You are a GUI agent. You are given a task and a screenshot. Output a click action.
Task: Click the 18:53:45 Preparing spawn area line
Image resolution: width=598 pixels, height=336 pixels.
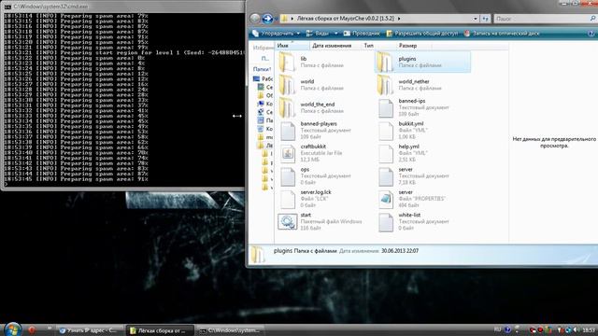click(76, 179)
